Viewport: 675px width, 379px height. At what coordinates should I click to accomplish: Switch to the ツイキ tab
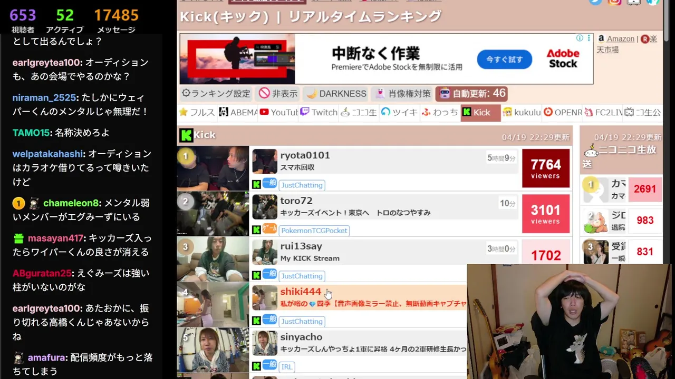pos(399,112)
